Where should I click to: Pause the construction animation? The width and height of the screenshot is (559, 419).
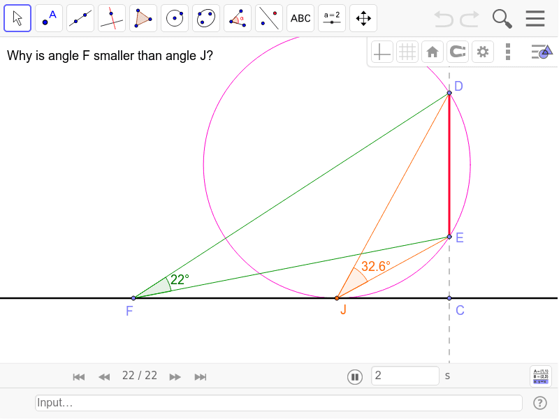pos(355,376)
